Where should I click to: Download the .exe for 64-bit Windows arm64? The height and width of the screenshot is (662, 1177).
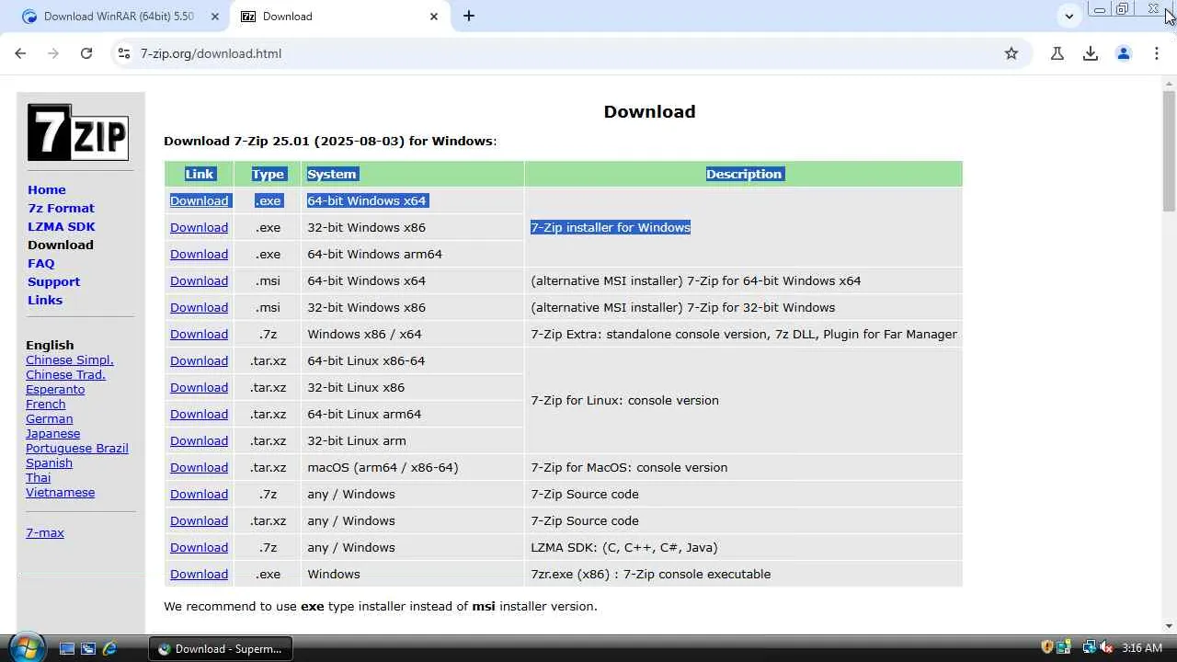point(199,254)
